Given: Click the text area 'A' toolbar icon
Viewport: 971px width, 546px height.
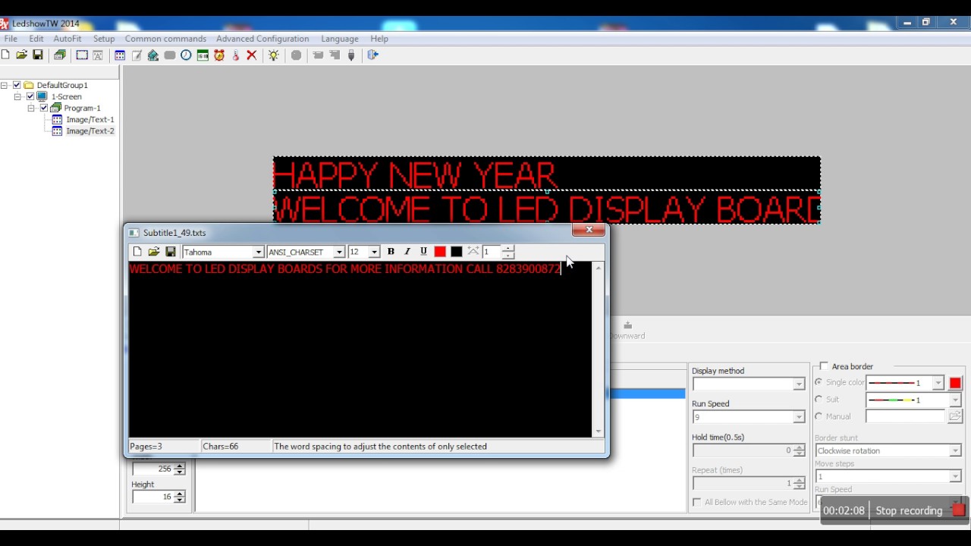Looking at the screenshot, I should tap(98, 55).
